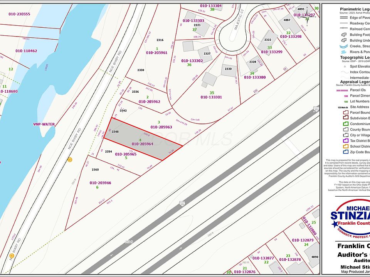Screen dimensions: 370x277
Task: Select parcel ID 010-205965
Action: point(126,154)
